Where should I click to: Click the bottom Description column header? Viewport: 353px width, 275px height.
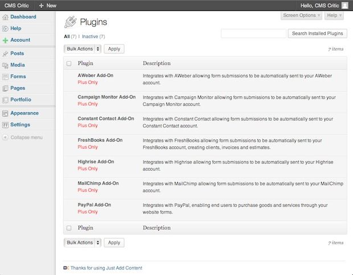click(x=157, y=228)
